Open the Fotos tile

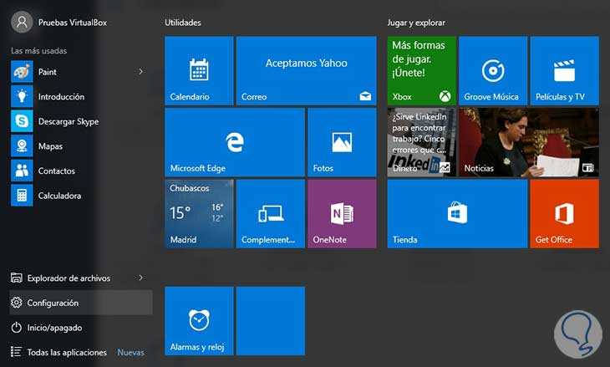coord(342,142)
